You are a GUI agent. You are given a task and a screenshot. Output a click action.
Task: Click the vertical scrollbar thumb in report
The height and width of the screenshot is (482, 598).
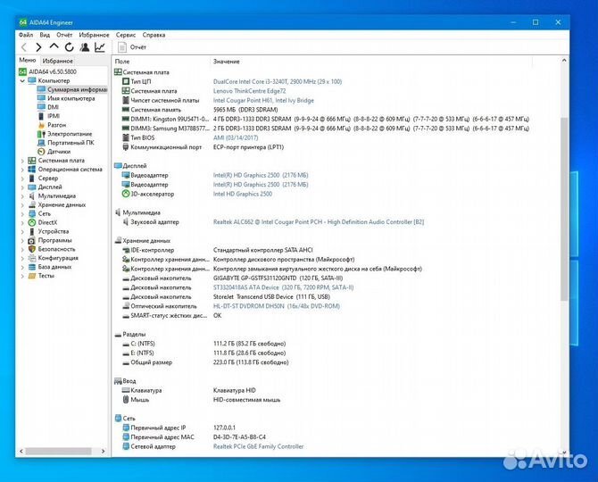click(564, 209)
